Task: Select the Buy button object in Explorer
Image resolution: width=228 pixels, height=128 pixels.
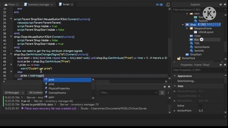Action: click(196, 39)
